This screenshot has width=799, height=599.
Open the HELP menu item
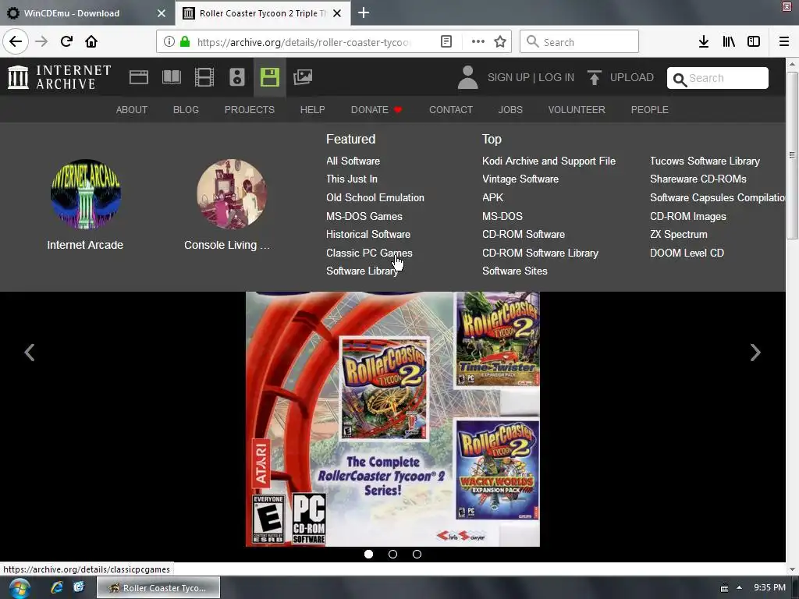tap(312, 109)
